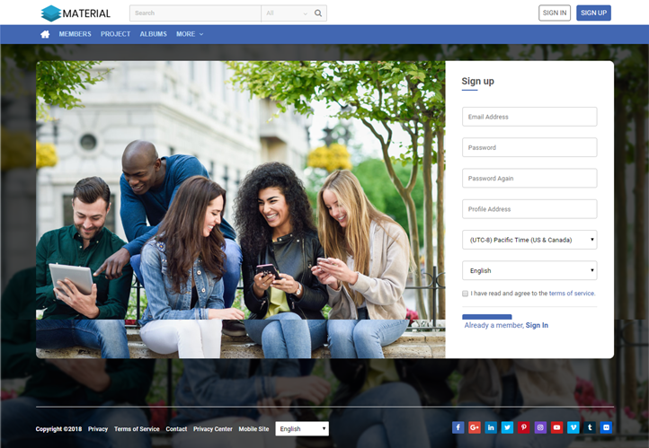Expand the English language dropdown in the signup form
Image resolution: width=649 pixels, height=448 pixels.
529,270
